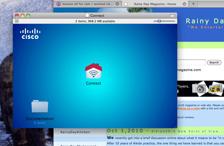The image size is (224, 146).
Task: Open the Connect house Wi-Fi app icon
Action: coord(94,71)
